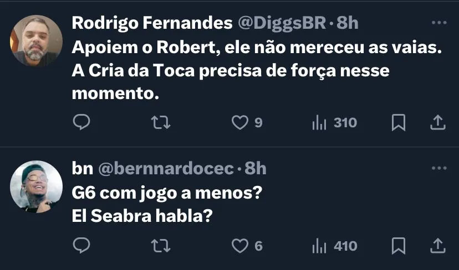Open Rodrigo Fernandes' profile picture
Viewport: 459px width, 270px height.
pos(37,40)
